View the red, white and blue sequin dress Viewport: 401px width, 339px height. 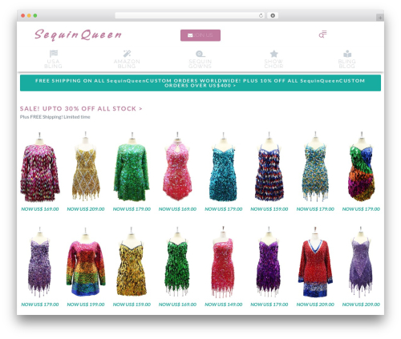pos(269,167)
